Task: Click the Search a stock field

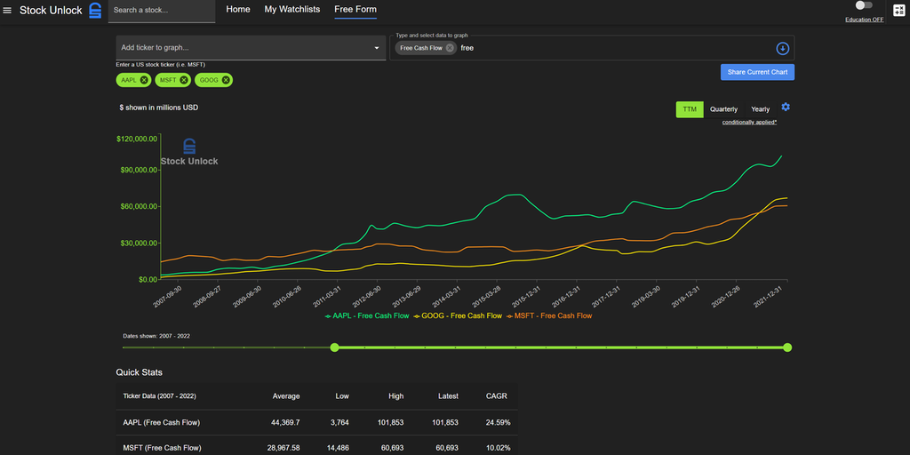Action: pyautogui.click(x=162, y=11)
